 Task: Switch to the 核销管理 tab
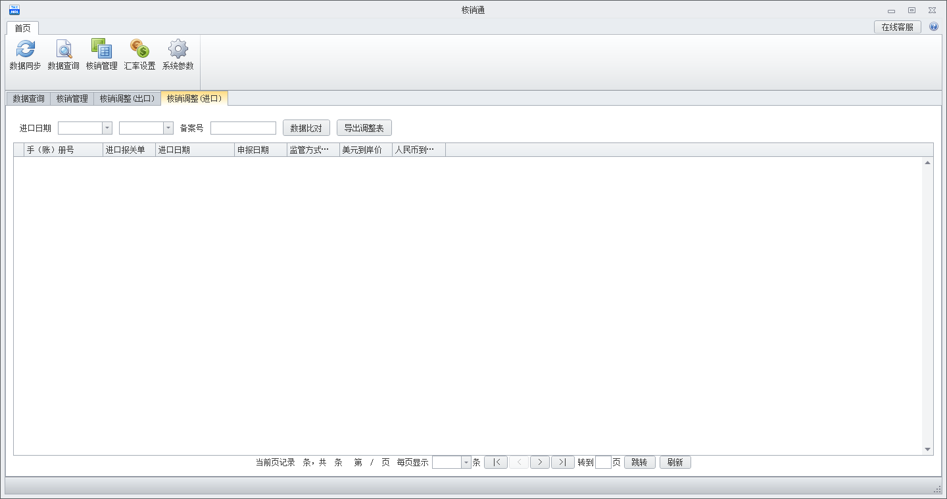pos(72,98)
